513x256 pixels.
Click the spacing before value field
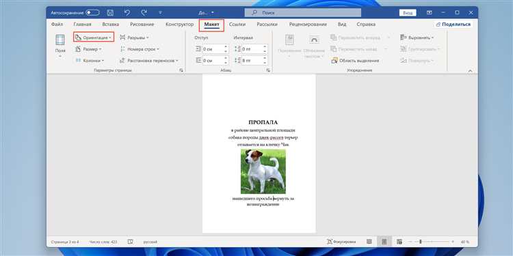click(252, 49)
